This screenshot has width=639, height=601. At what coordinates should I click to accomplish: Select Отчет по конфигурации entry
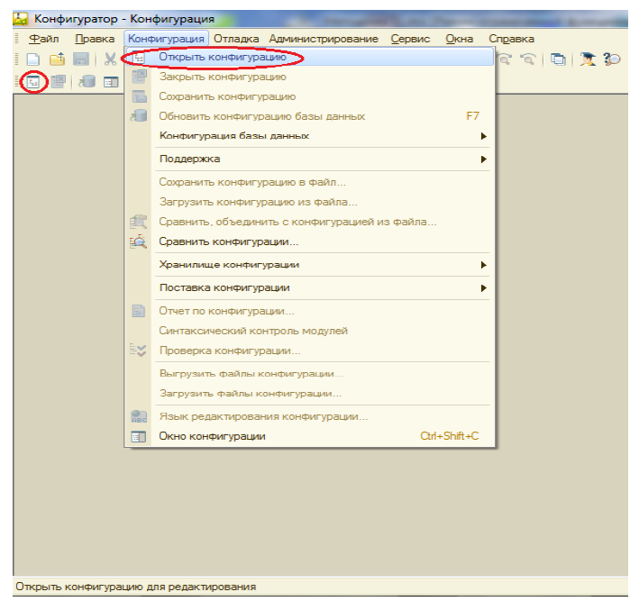310,311
